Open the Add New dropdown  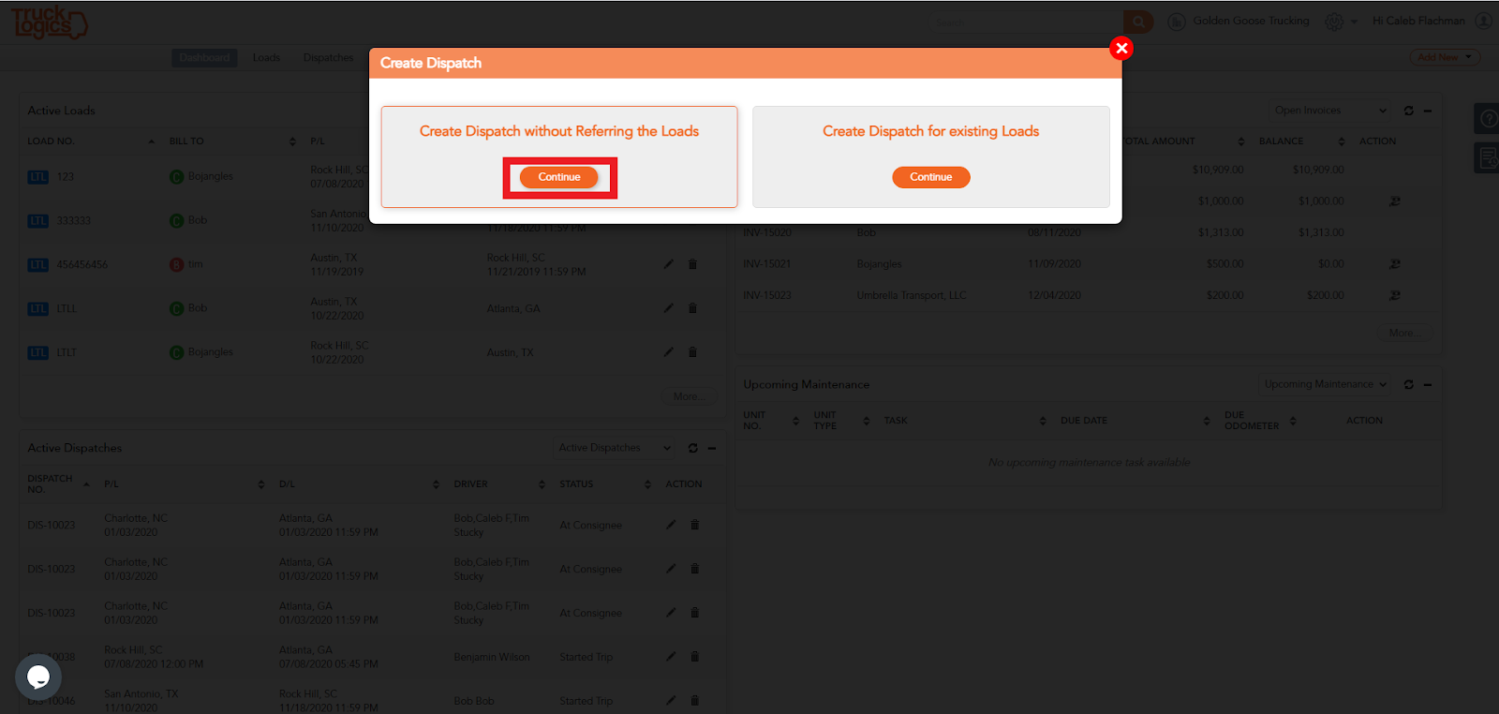[1445, 57]
